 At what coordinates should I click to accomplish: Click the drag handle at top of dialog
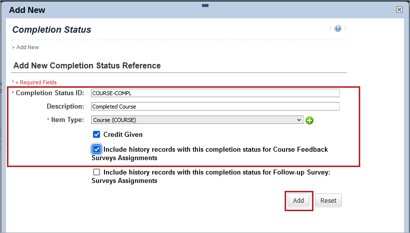(x=205, y=5)
